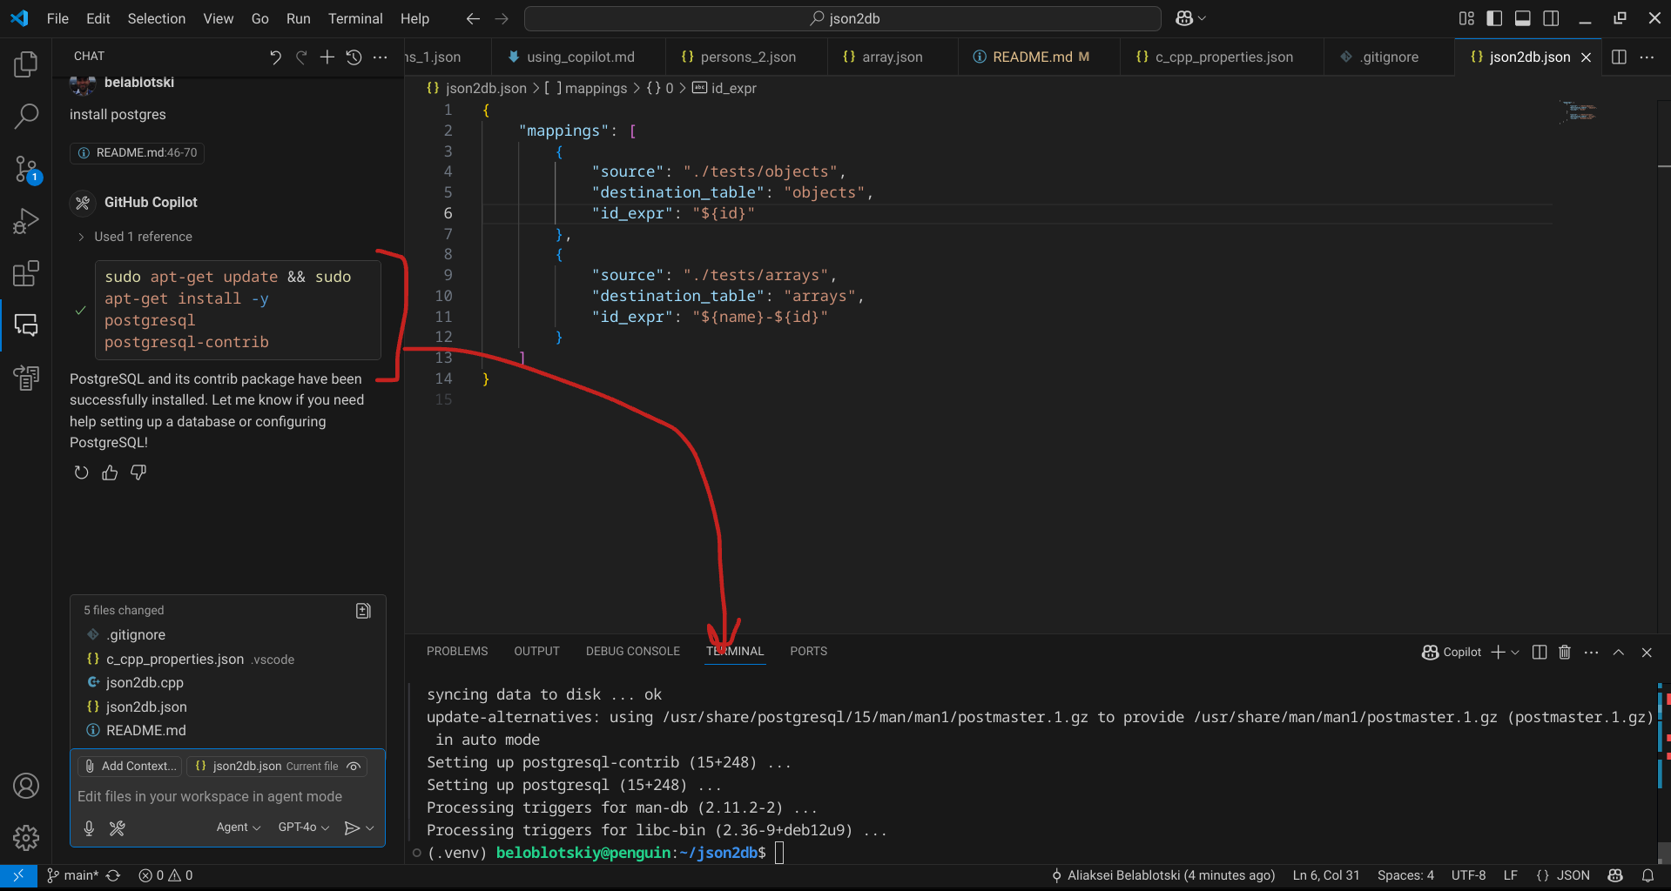
Task: Go back in navigation history
Action: click(x=473, y=18)
